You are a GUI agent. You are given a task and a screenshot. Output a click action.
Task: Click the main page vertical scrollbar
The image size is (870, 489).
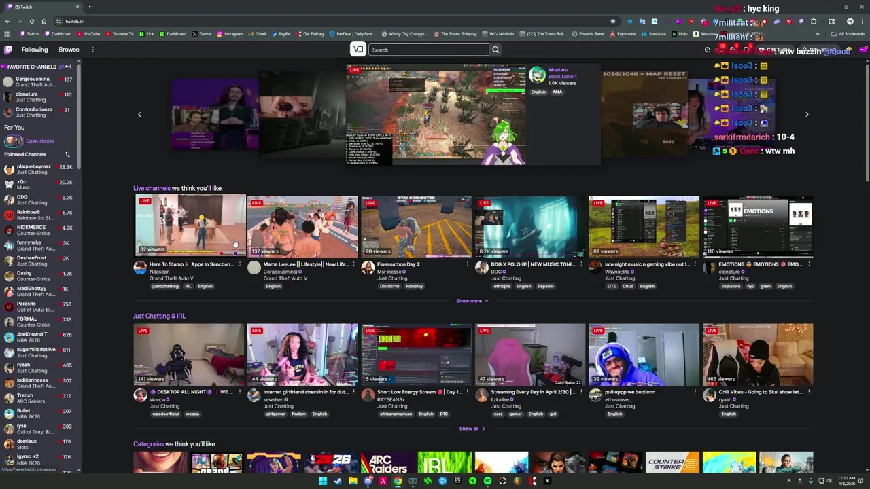point(867,122)
